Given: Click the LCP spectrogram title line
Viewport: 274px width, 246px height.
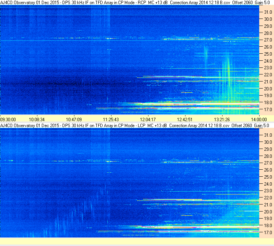Looking at the screenshot, I should click(134, 126).
